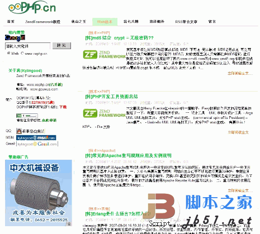Click 立即阅读全文 under the PHP开发工具 article
Image resolution: width=260 pixels, height=234 pixels.
(238, 132)
